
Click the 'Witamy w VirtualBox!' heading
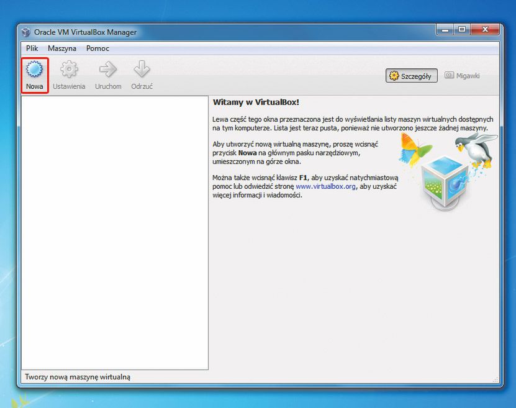[256, 102]
